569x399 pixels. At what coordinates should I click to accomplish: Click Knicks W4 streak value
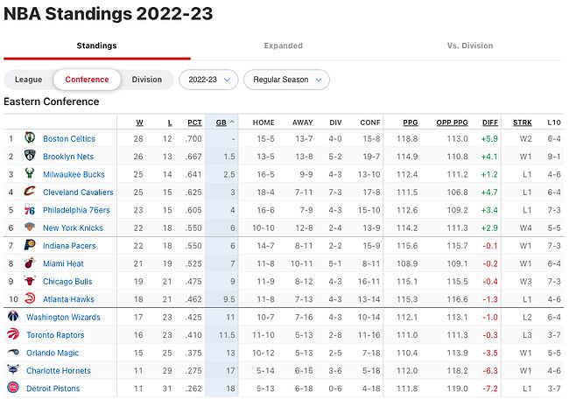click(x=525, y=227)
